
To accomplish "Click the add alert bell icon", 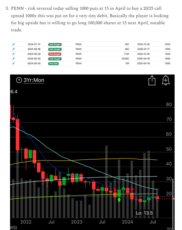I will pyautogui.click(x=166, y=80).
